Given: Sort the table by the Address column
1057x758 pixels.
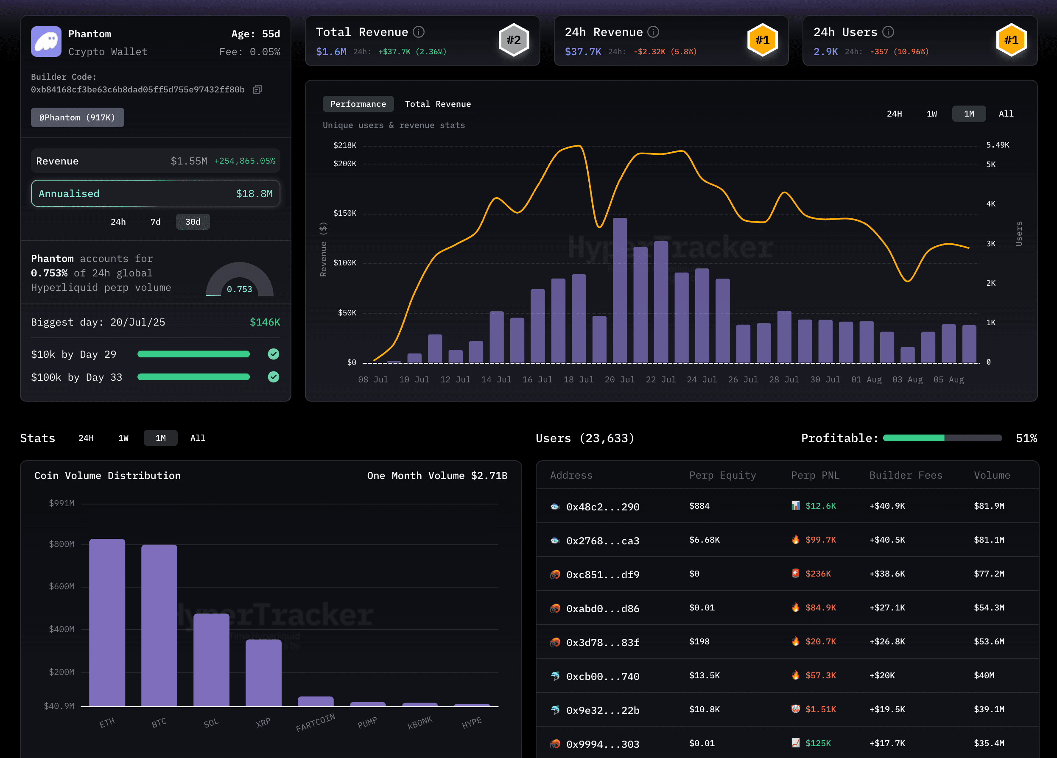Looking at the screenshot, I should (571, 475).
